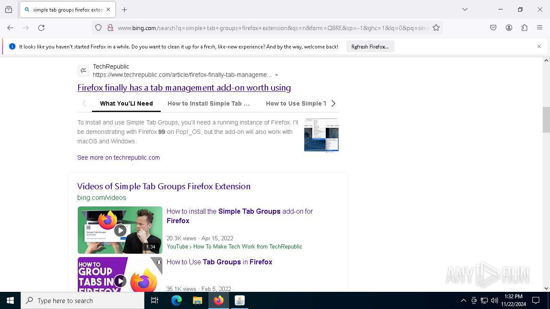The height and width of the screenshot is (309, 550).
Task: Open the tracking protection shield icon
Action: [98, 28]
